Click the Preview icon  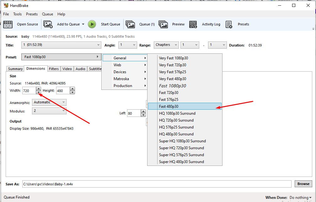(163, 25)
